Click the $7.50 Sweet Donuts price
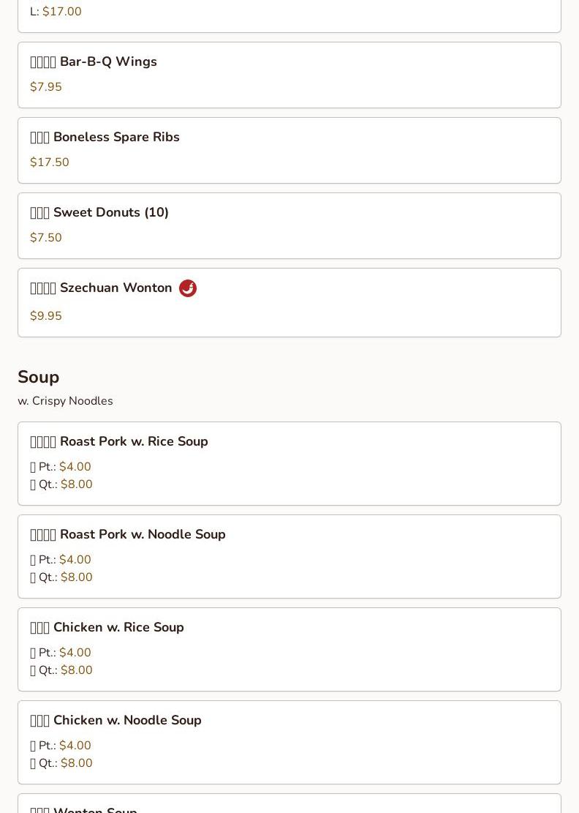The width and height of the screenshot is (579, 813). [46, 238]
